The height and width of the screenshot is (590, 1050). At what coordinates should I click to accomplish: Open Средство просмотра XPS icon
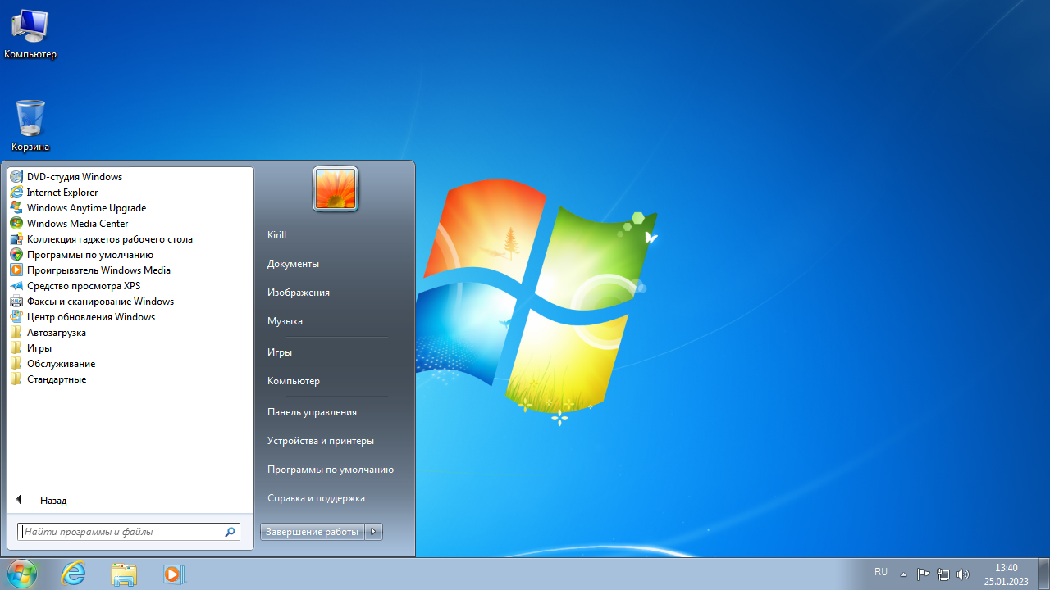tap(16, 286)
